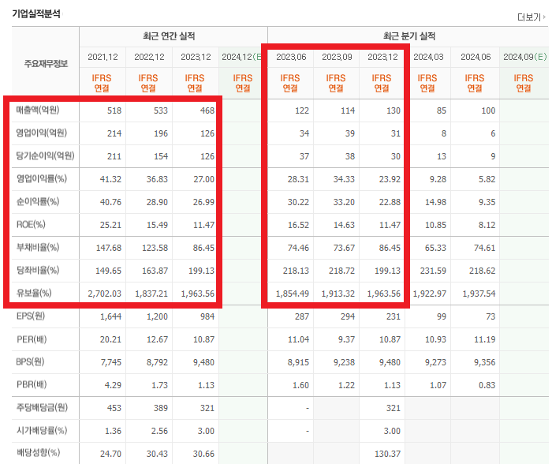Select the 24.70 payout ratio value
Screen dimensions: 552x464
(x=110, y=454)
